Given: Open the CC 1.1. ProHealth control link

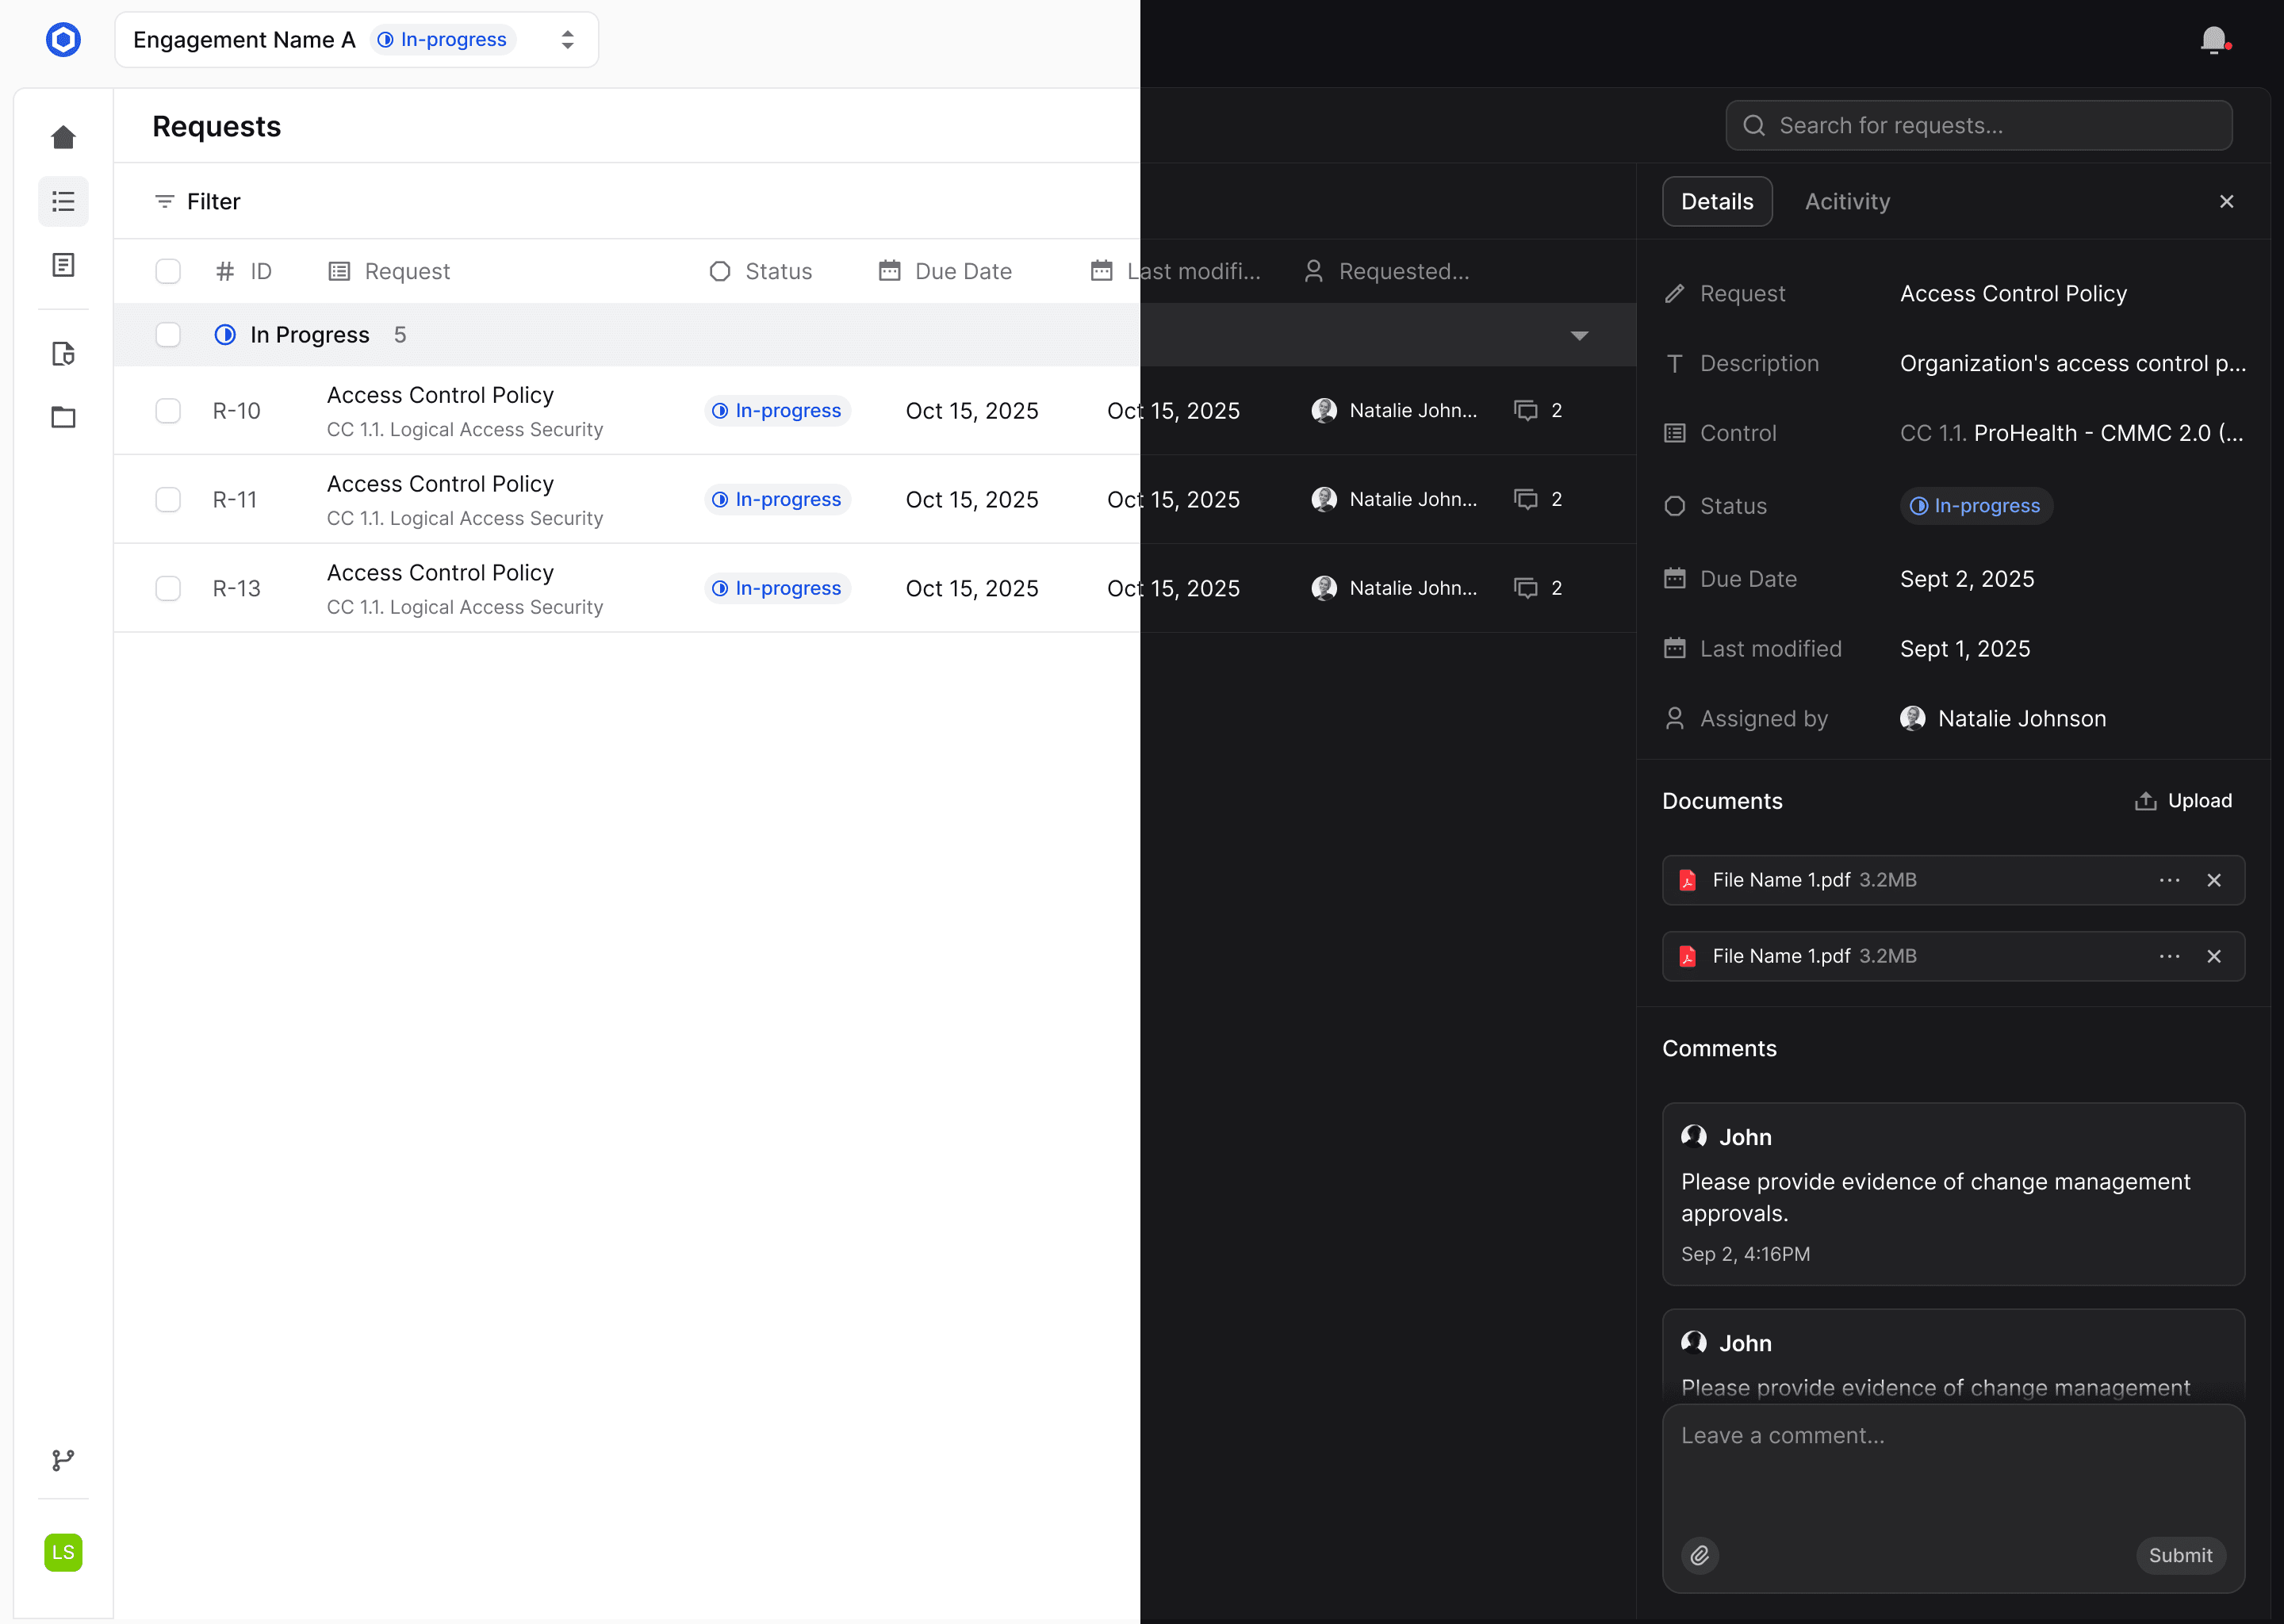Looking at the screenshot, I should point(2071,434).
